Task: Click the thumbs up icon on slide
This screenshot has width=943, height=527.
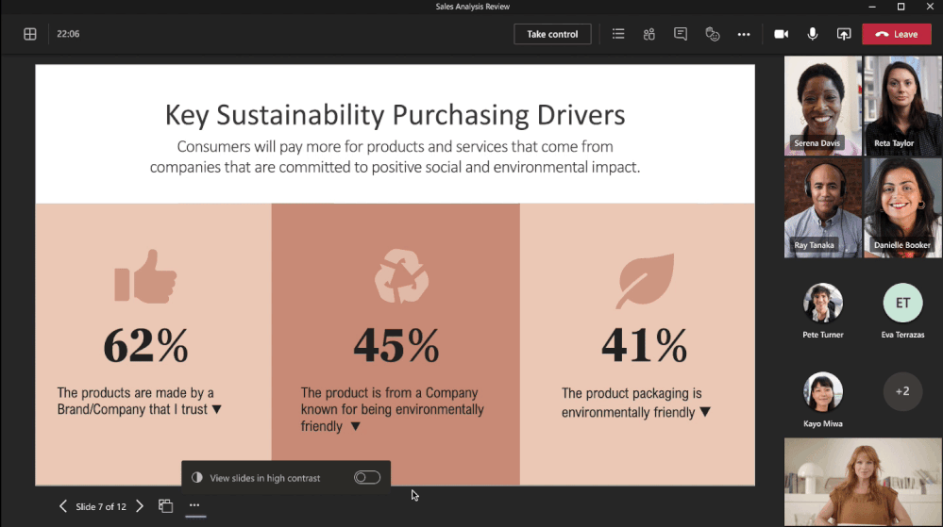Action: (x=145, y=276)
